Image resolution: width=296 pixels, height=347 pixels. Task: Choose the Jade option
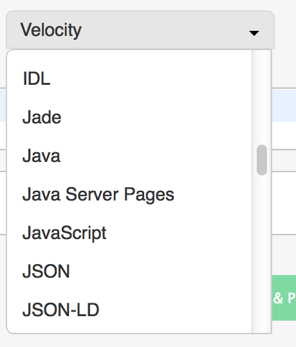pos(129,117)
